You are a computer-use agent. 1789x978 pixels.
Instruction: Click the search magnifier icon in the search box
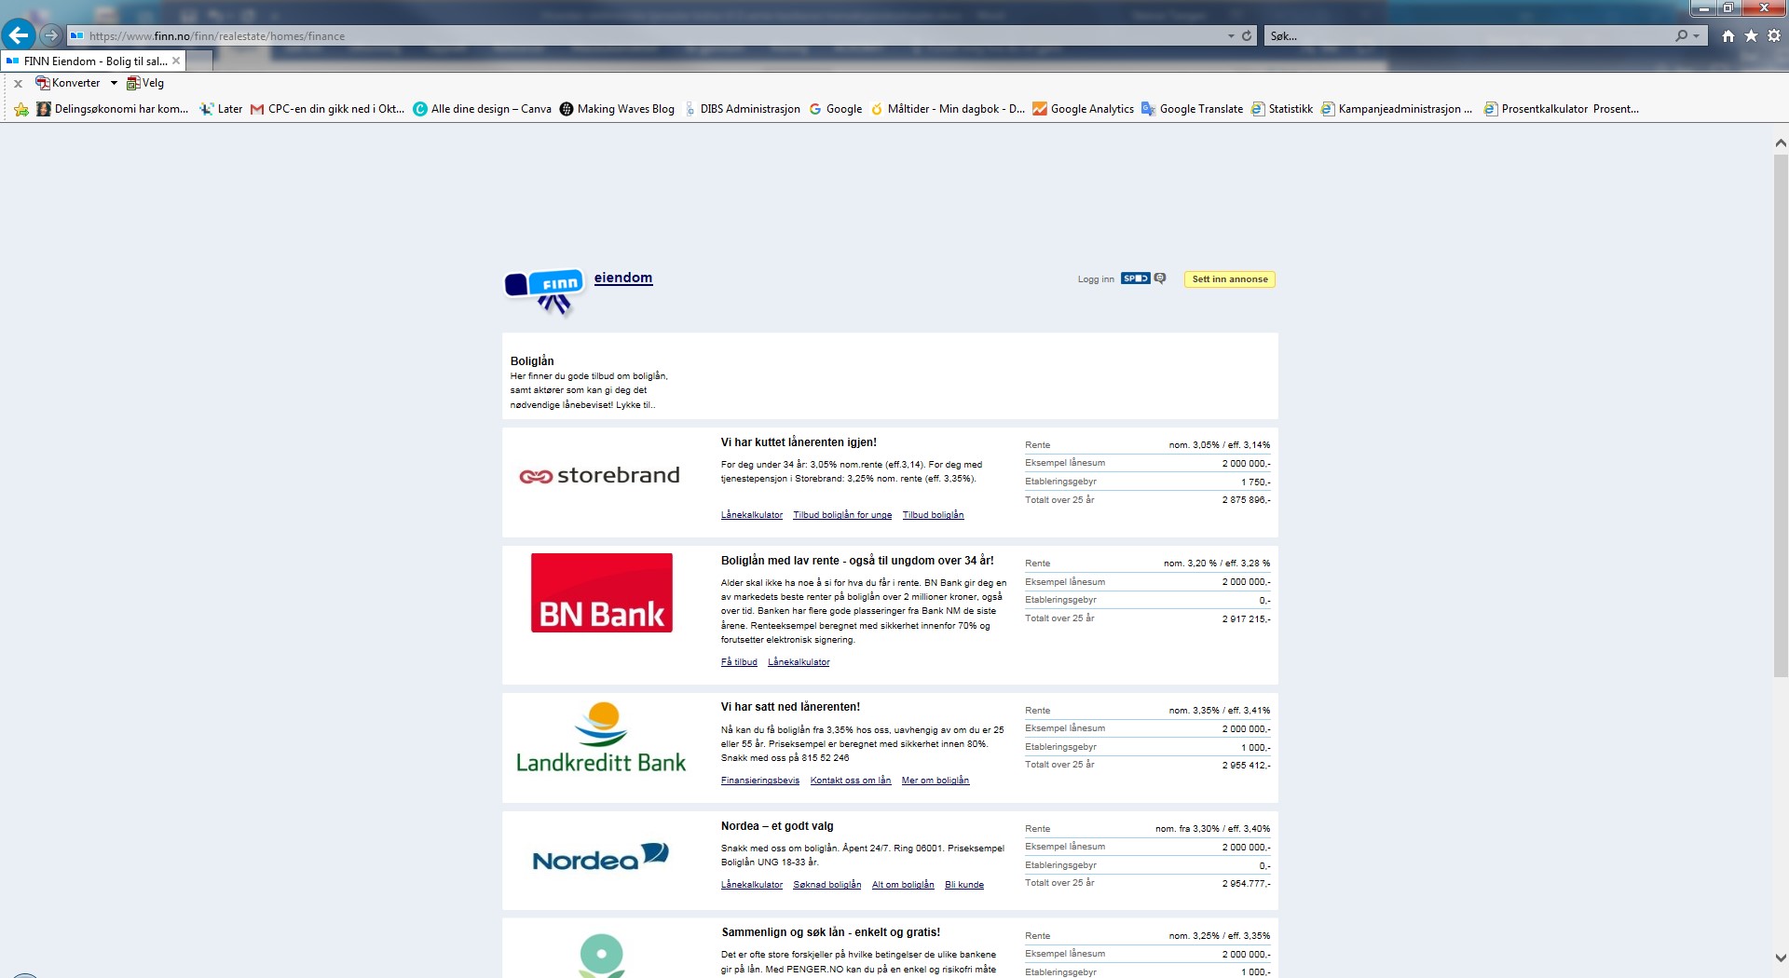pyautogui.click(x=1681, y=35)
